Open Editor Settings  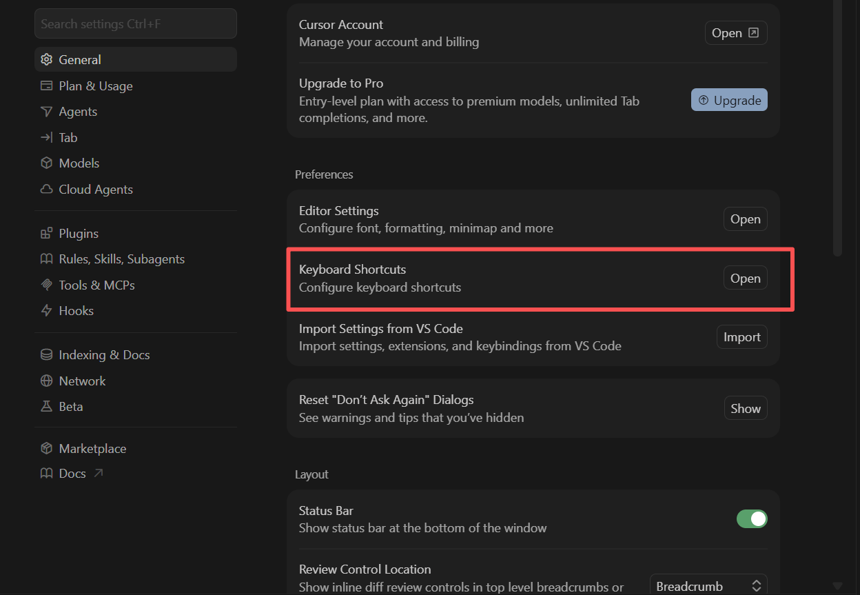tap(745, 219)
